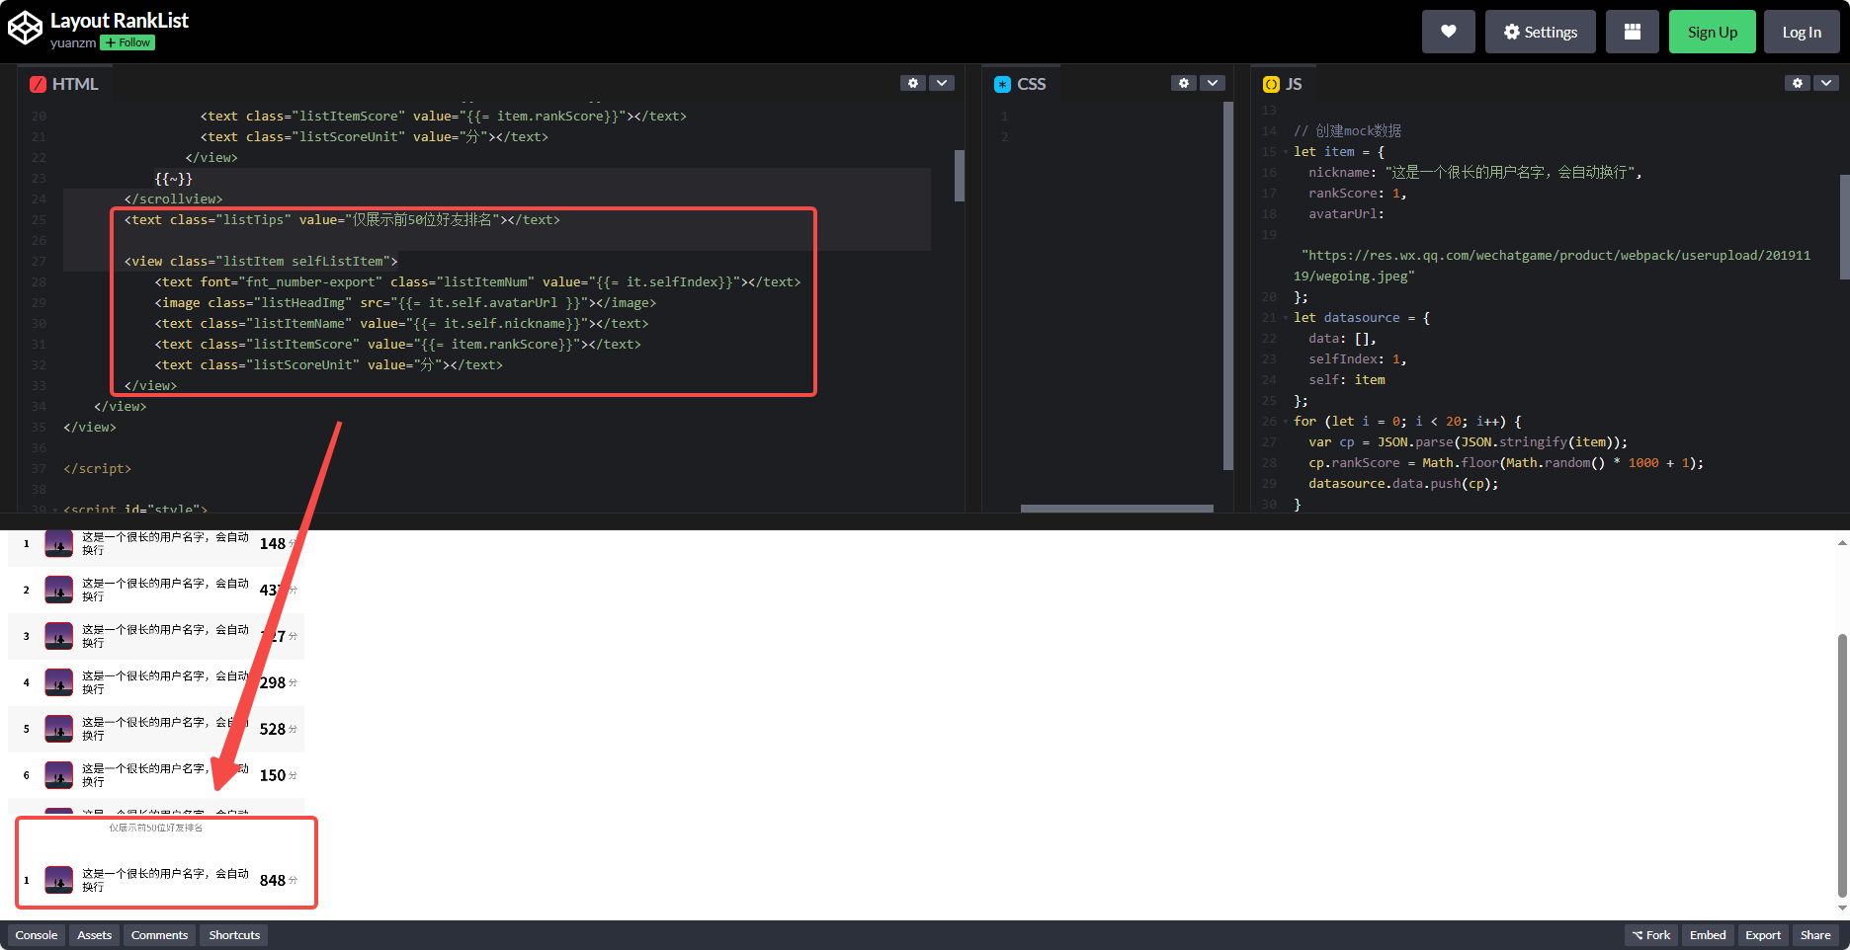Viewport: 1850px width, 950px height.
Task: Open the Assets panel
Action: coord(94,935)
